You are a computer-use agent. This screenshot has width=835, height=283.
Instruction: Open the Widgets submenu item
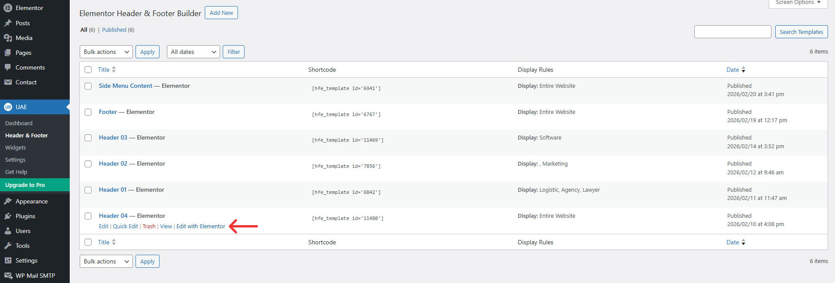click(x=16, y=148)
